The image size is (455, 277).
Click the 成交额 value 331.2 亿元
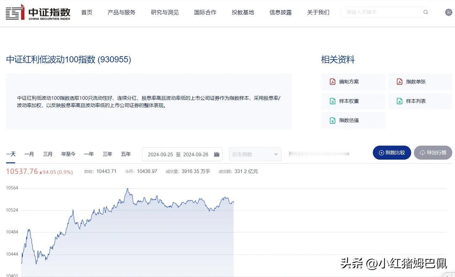246,171
